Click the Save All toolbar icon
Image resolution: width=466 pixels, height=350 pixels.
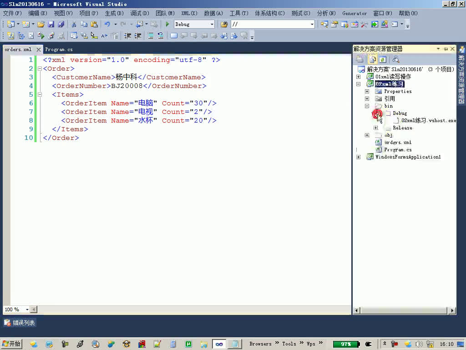tap(61, 24)
